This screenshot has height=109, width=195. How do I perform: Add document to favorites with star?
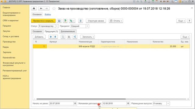(x=54, y=8)
